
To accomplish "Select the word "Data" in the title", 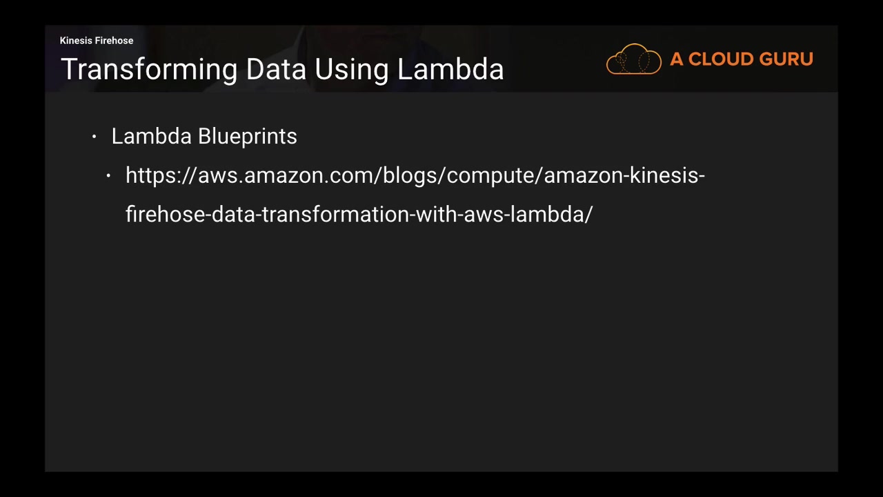I will click(277, 70).
